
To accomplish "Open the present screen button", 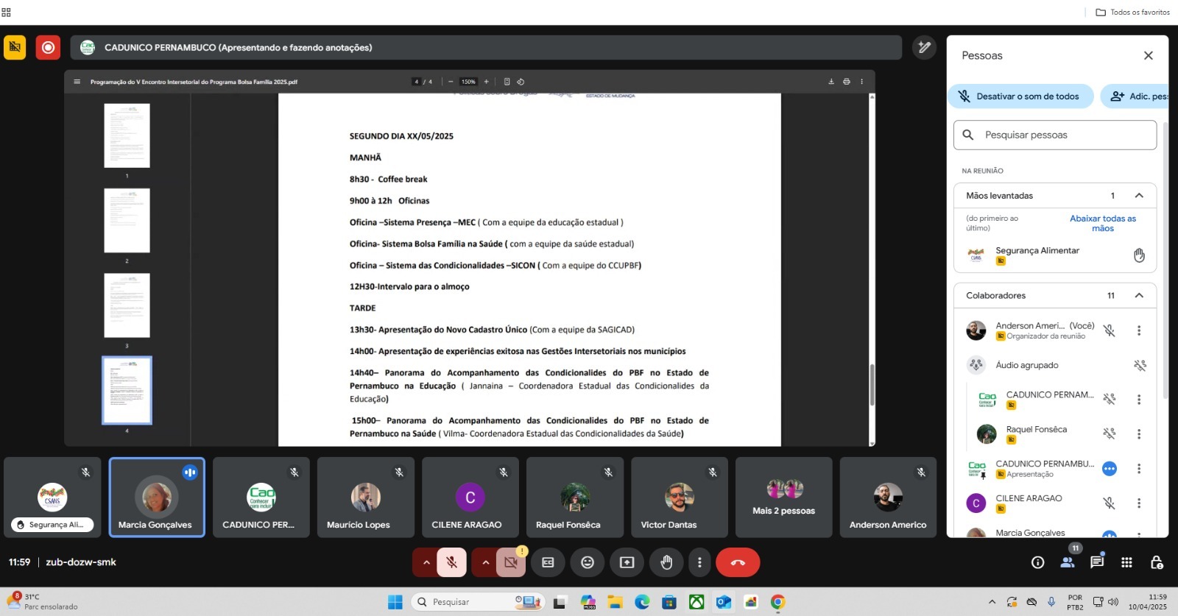I will (x=627, y=562).
